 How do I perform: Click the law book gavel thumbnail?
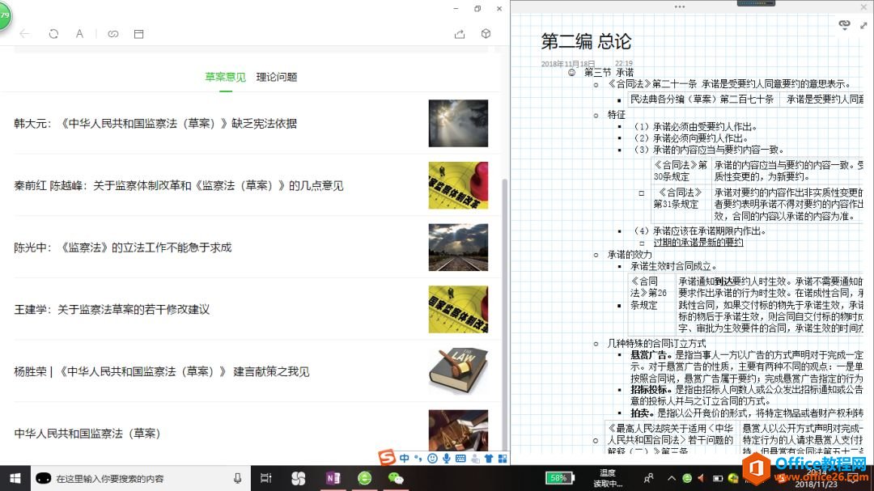coord(458,371)
